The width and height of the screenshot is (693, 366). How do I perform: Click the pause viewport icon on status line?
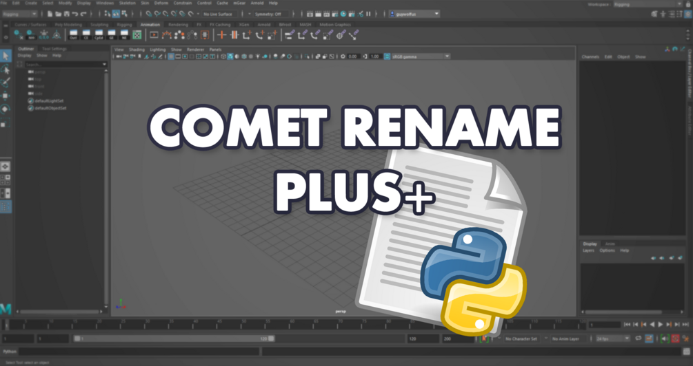pos(368,14)
